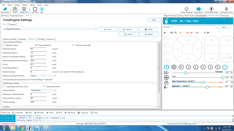Switch to Temperature Curve tab
This screenshot has width=234, height=131.
pyautogui.click(x=16, y=16)
